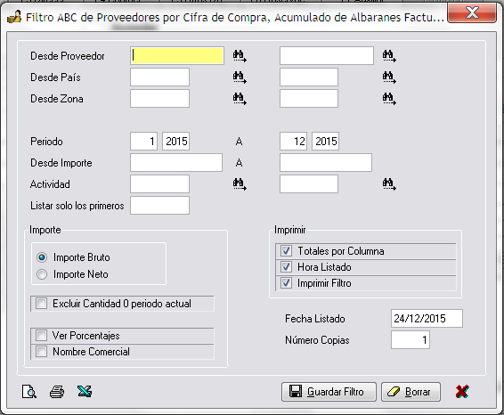Toggle the Imprimir Filtro checkbox
Image resolution: width=504 pixels, height=415 pixels.
[286, 283]
